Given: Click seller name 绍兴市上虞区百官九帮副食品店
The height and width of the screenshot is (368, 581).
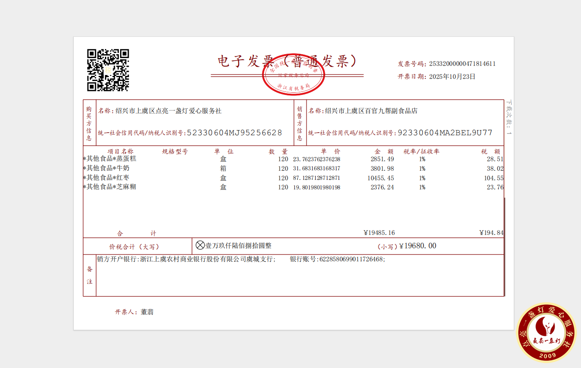Looking at the screenshot, I should [371, 111].
